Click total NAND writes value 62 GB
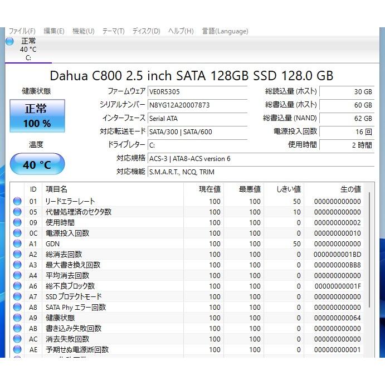The image size is (385, 385). pos(347,119)
